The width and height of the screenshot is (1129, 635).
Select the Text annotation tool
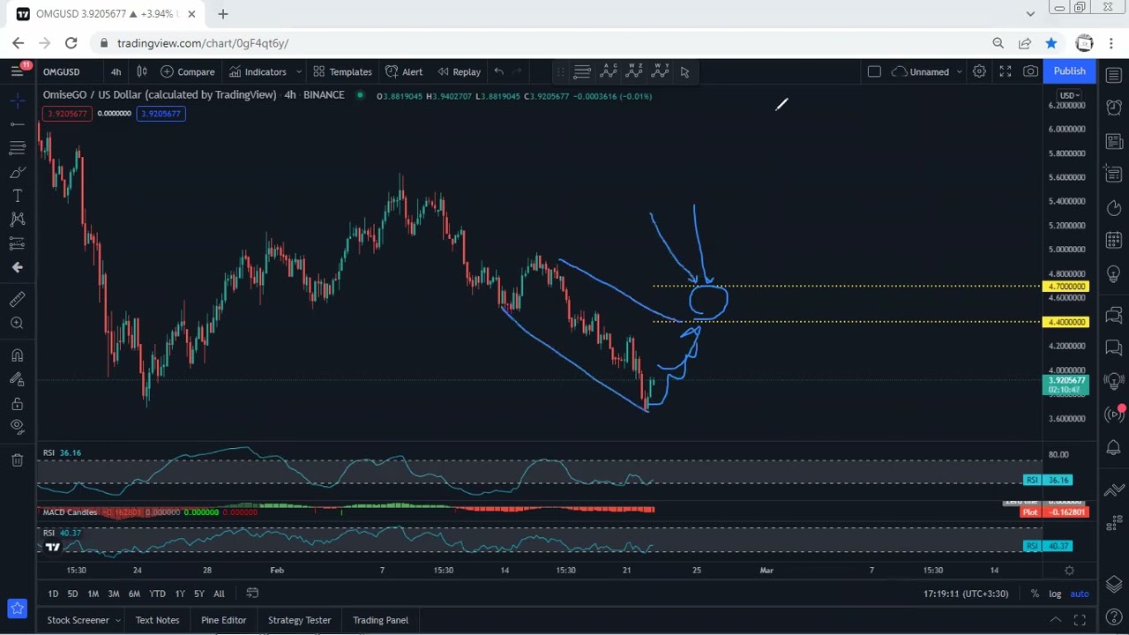[17, 195]
